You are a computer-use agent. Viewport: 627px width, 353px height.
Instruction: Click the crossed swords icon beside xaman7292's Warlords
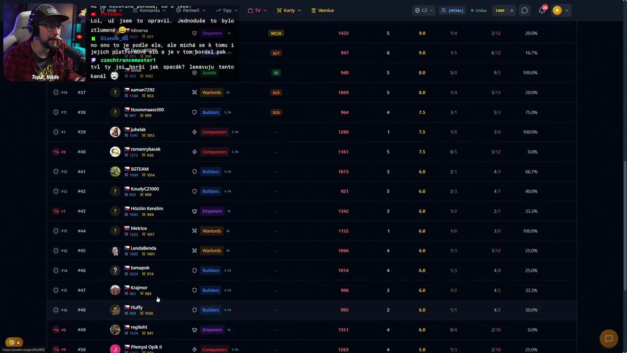tap(194, 92)
